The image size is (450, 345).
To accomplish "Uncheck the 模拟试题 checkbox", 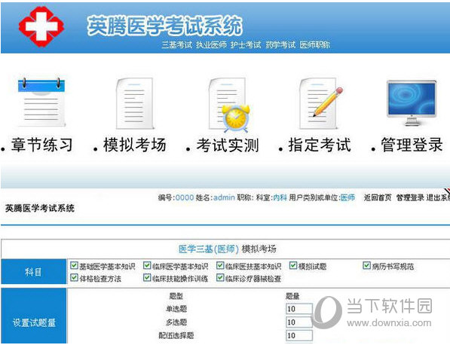I will [x=293, y=265].
